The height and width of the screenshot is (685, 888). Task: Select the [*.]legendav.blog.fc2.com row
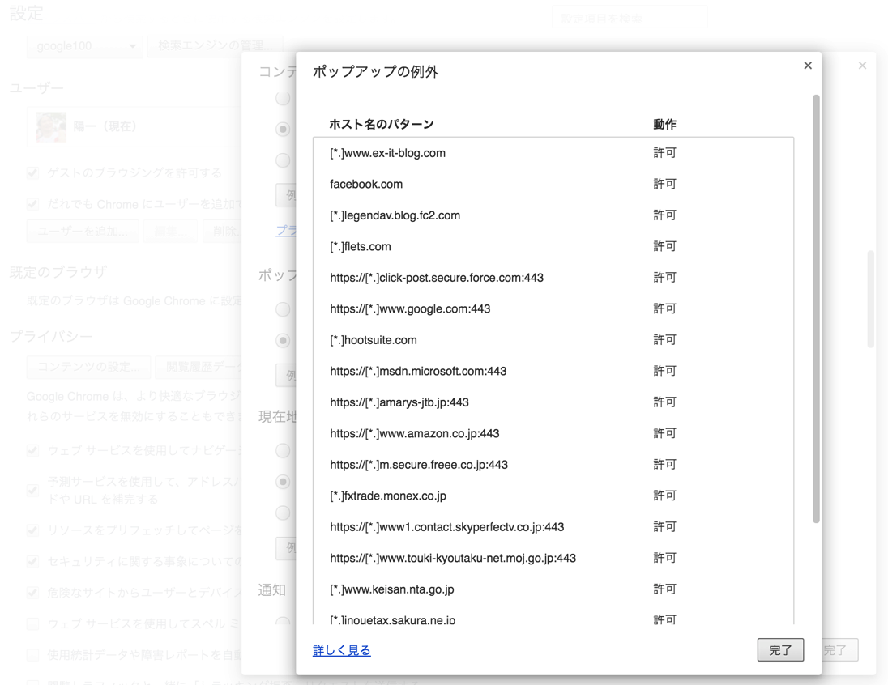[553, 215]
